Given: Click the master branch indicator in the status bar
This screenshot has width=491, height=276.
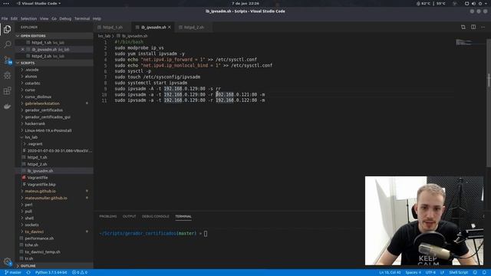Looking at the screenshot, I should pyautogui.click(x=13, y=273).
